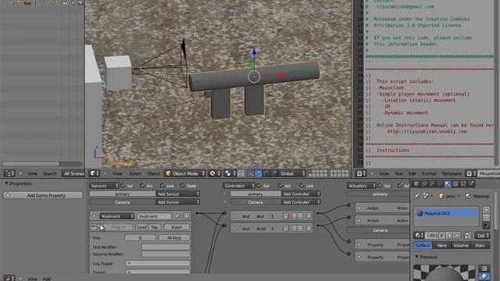
Task: Toggle the Invert button on Keyboard sensor
Action: point(177,227)
